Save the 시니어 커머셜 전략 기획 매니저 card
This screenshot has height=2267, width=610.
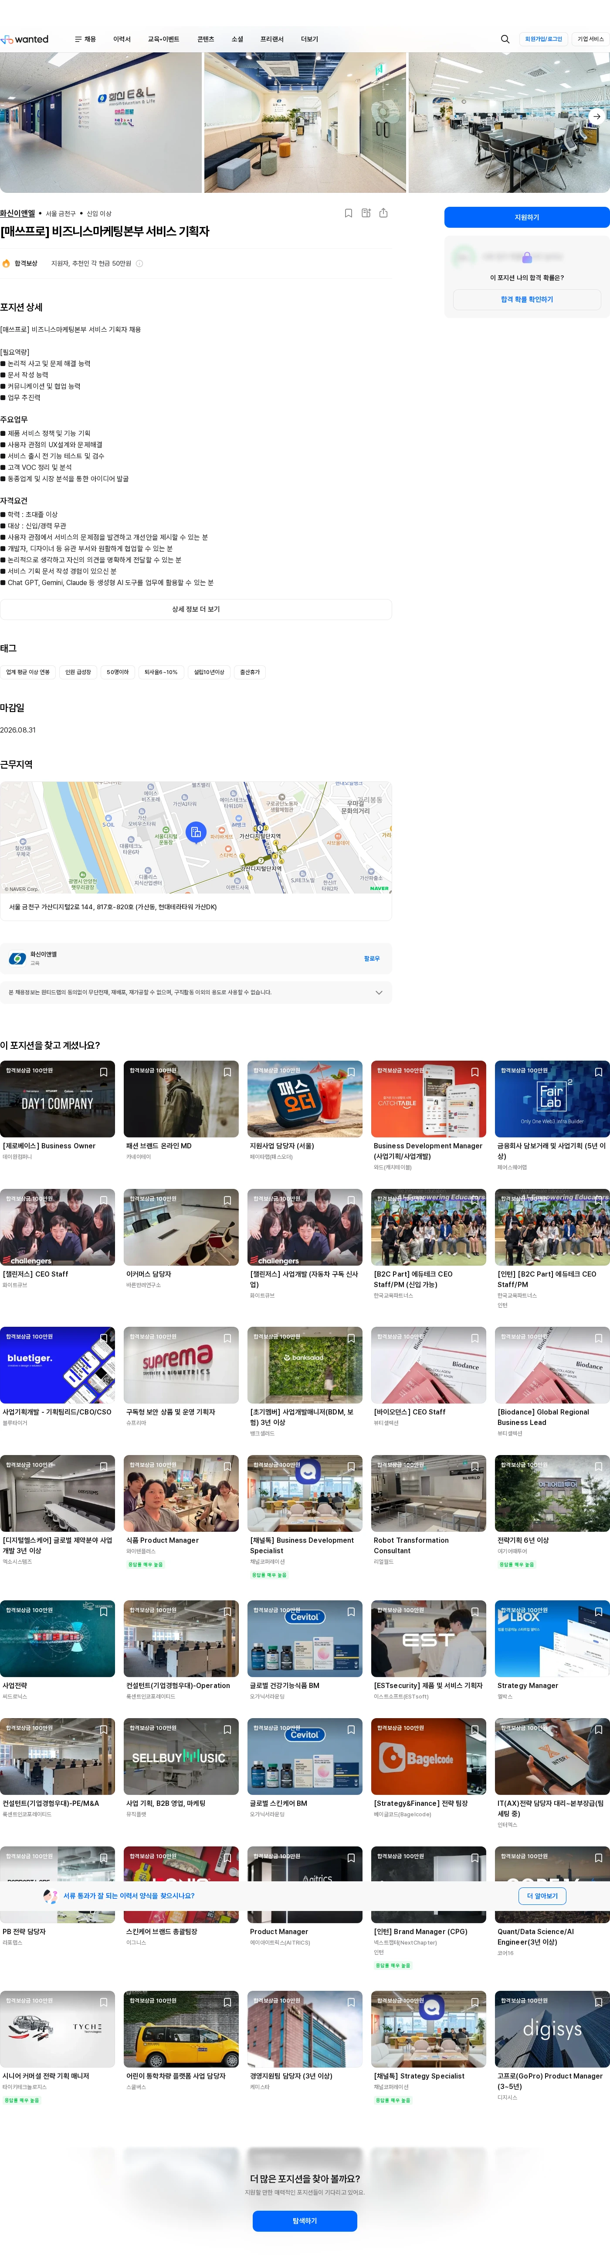point(104,2003)
